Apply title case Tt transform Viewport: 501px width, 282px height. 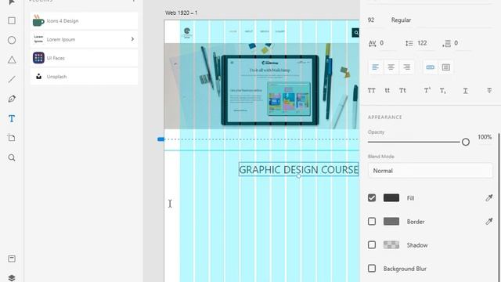402,91
